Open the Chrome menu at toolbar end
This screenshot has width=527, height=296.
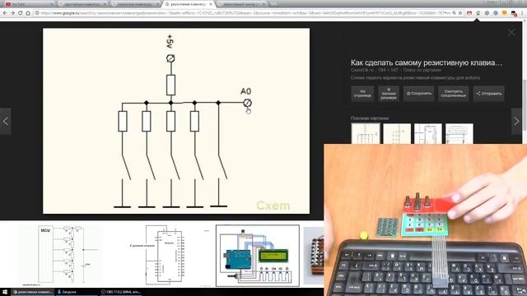522,13
